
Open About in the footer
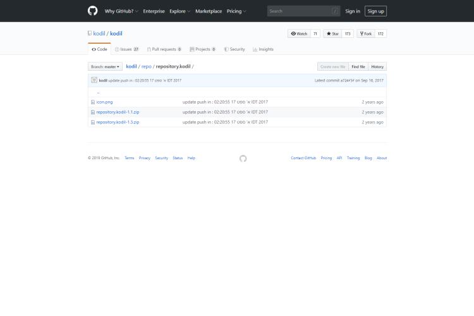tap(382, 158)
